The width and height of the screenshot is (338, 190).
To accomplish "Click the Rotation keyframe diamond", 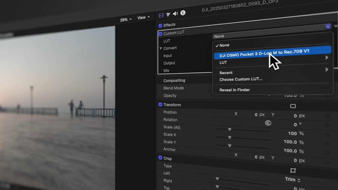I will click(x=327, y=125).
